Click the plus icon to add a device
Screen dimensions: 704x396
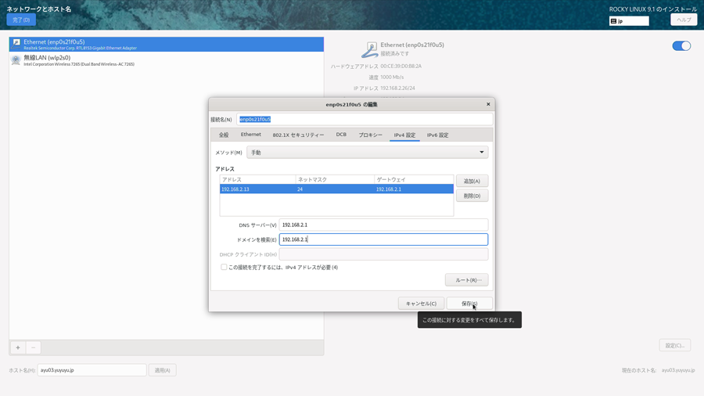click(18, 347)
